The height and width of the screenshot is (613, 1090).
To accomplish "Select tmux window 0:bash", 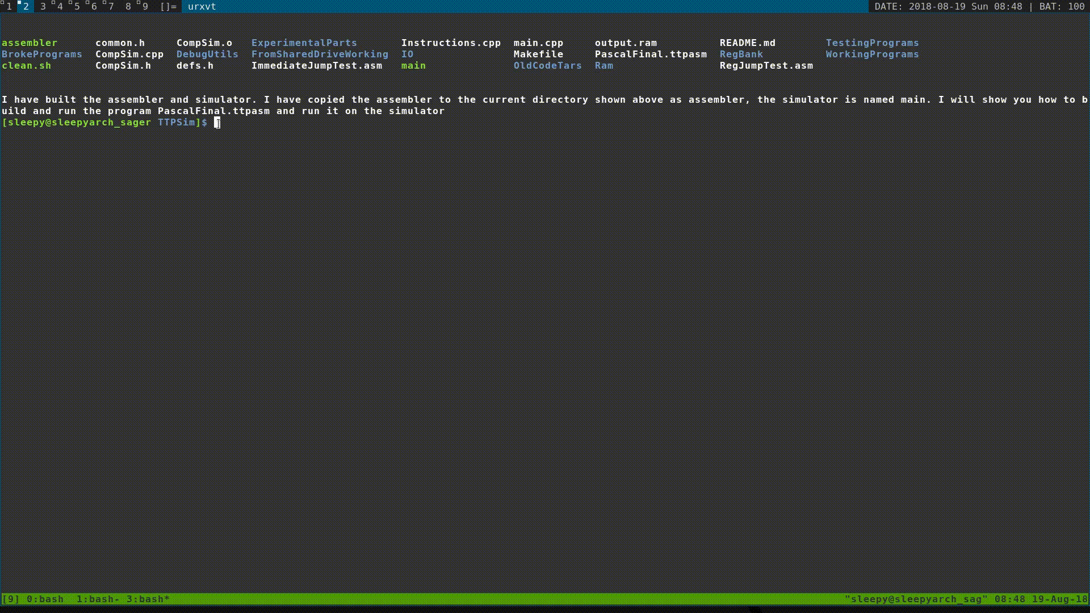I will [x=45, y=599].
